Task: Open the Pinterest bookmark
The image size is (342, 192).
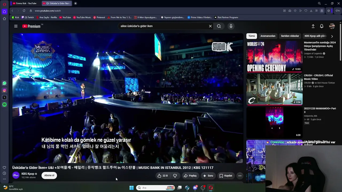Action: (x=99, y=17)
